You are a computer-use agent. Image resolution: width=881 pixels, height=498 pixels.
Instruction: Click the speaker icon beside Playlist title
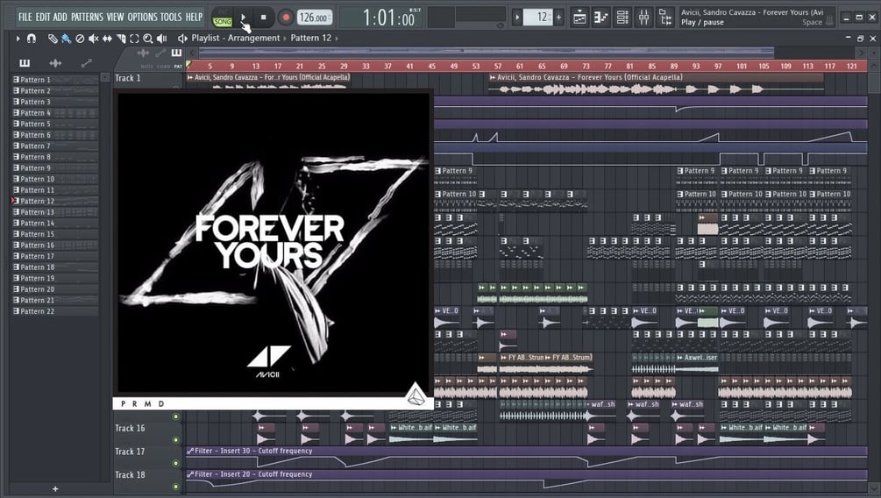(182, 39)
